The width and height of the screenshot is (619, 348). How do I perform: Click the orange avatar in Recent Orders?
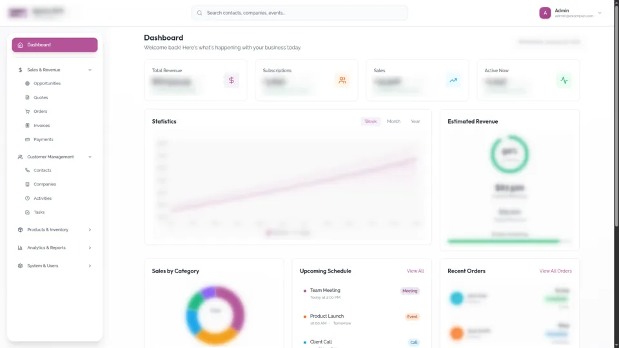(x=457, y=333)
